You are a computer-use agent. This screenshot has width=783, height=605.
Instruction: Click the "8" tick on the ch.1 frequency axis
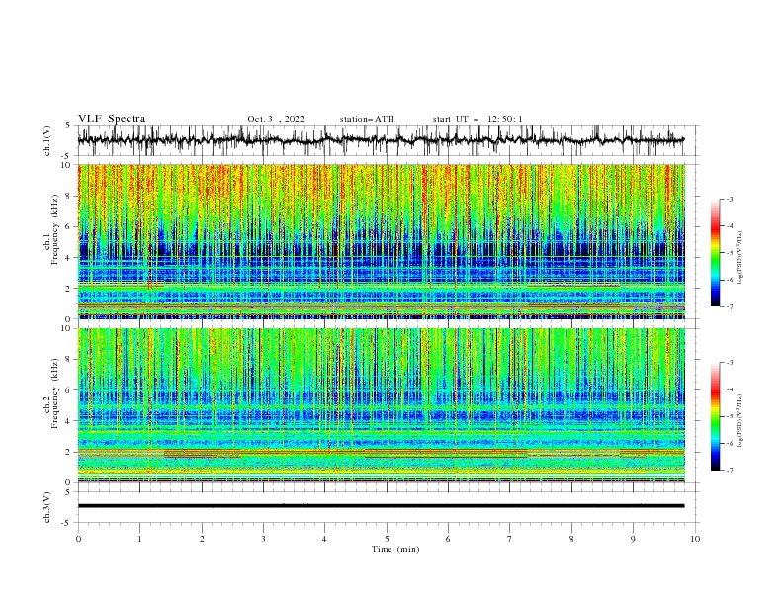pyautogui.click(x=70, y=196)
